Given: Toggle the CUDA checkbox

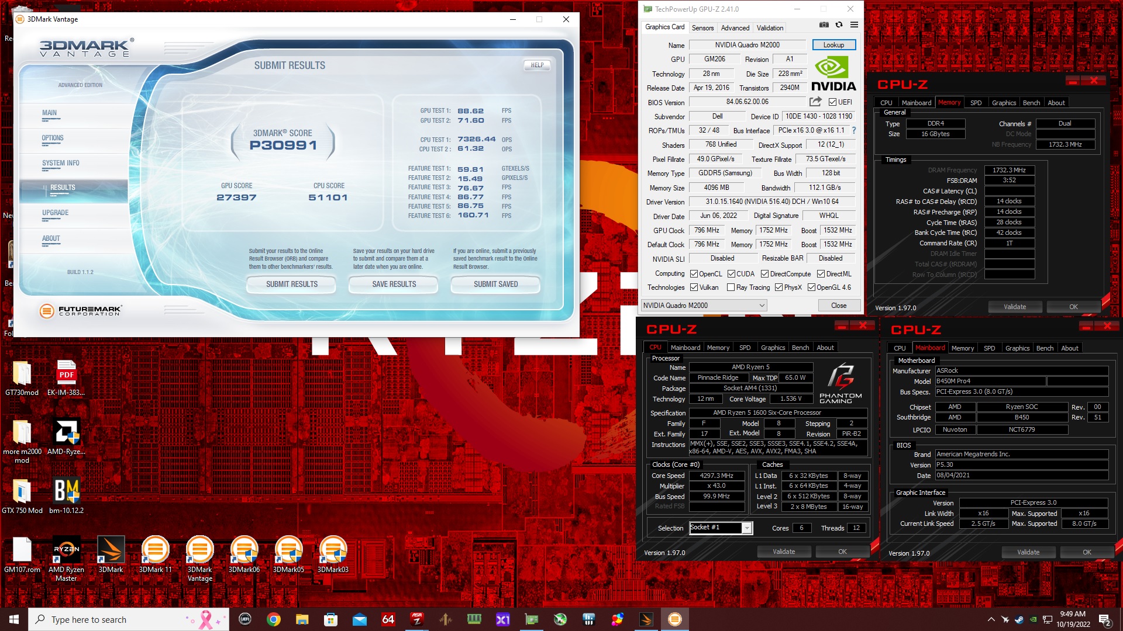Looking at the screenshot, I should click(x=731, y=274).
